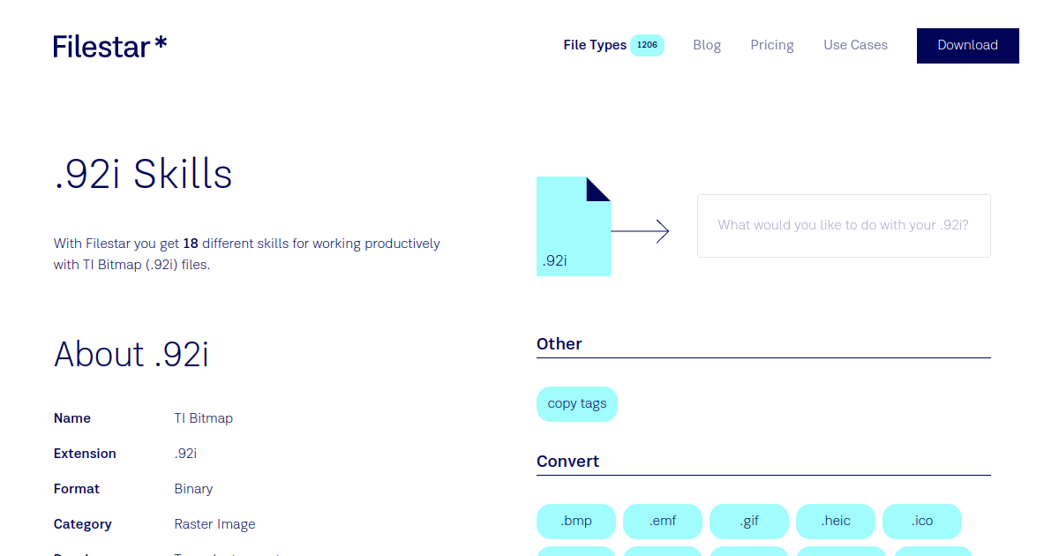Viewport: 1059px width, 556px height.
Task: Click the Filestar logo
Action: click(x=110, y=46)
